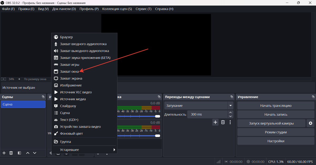Open the transition properties three-dot menu
Screen dimensions: 316x165
230,122
